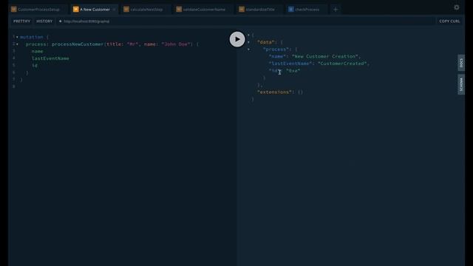Screen dimensions: 473x266
Task: Switch to the calculateNextStep tab
Action: [146, 10]
